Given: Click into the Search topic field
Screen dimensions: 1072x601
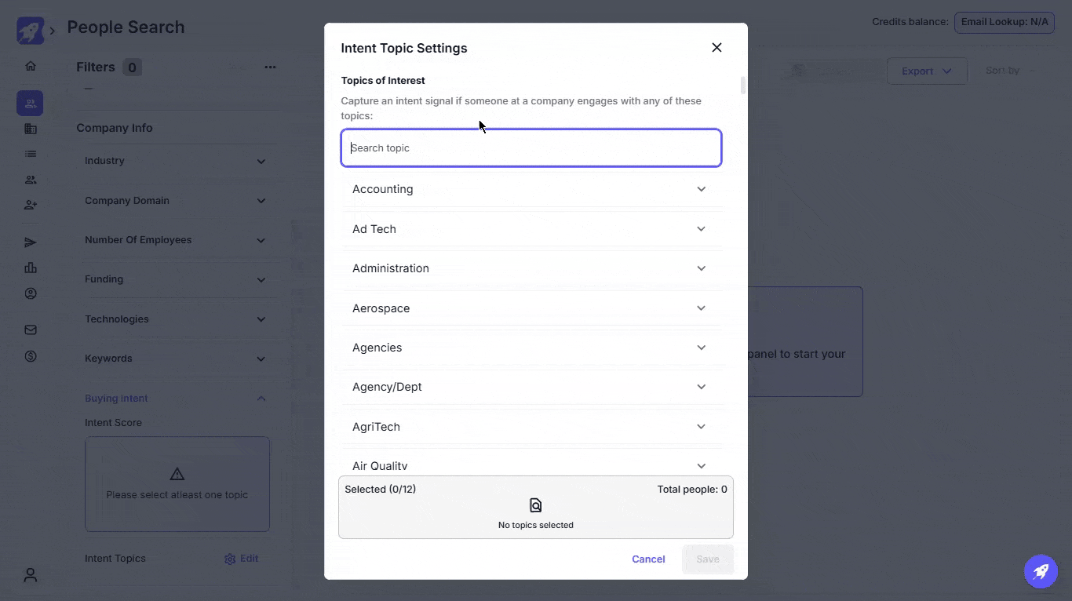Looking at the screenshot, I should pyautogui.click(x=531, y=148).
